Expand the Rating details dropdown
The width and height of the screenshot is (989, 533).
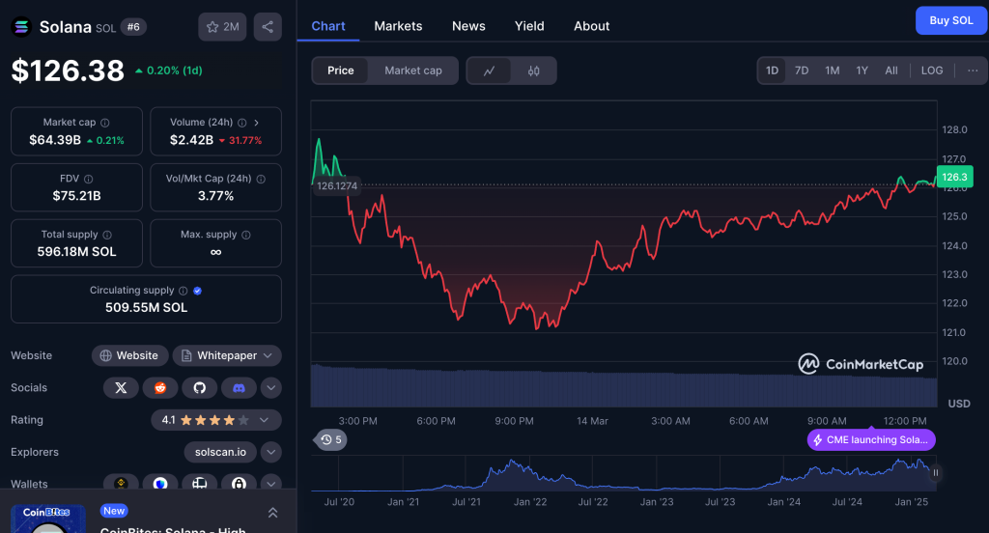[264, 420]
